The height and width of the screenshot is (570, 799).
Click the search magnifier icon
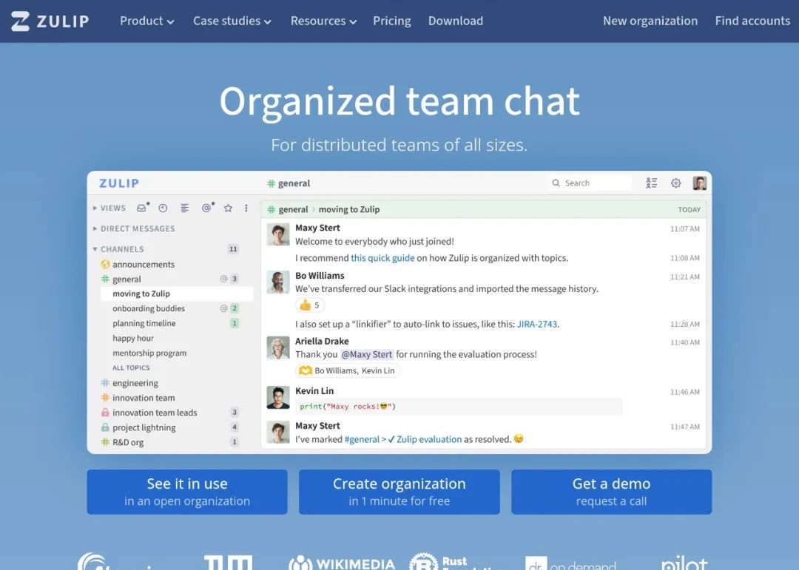pos(556,183)
